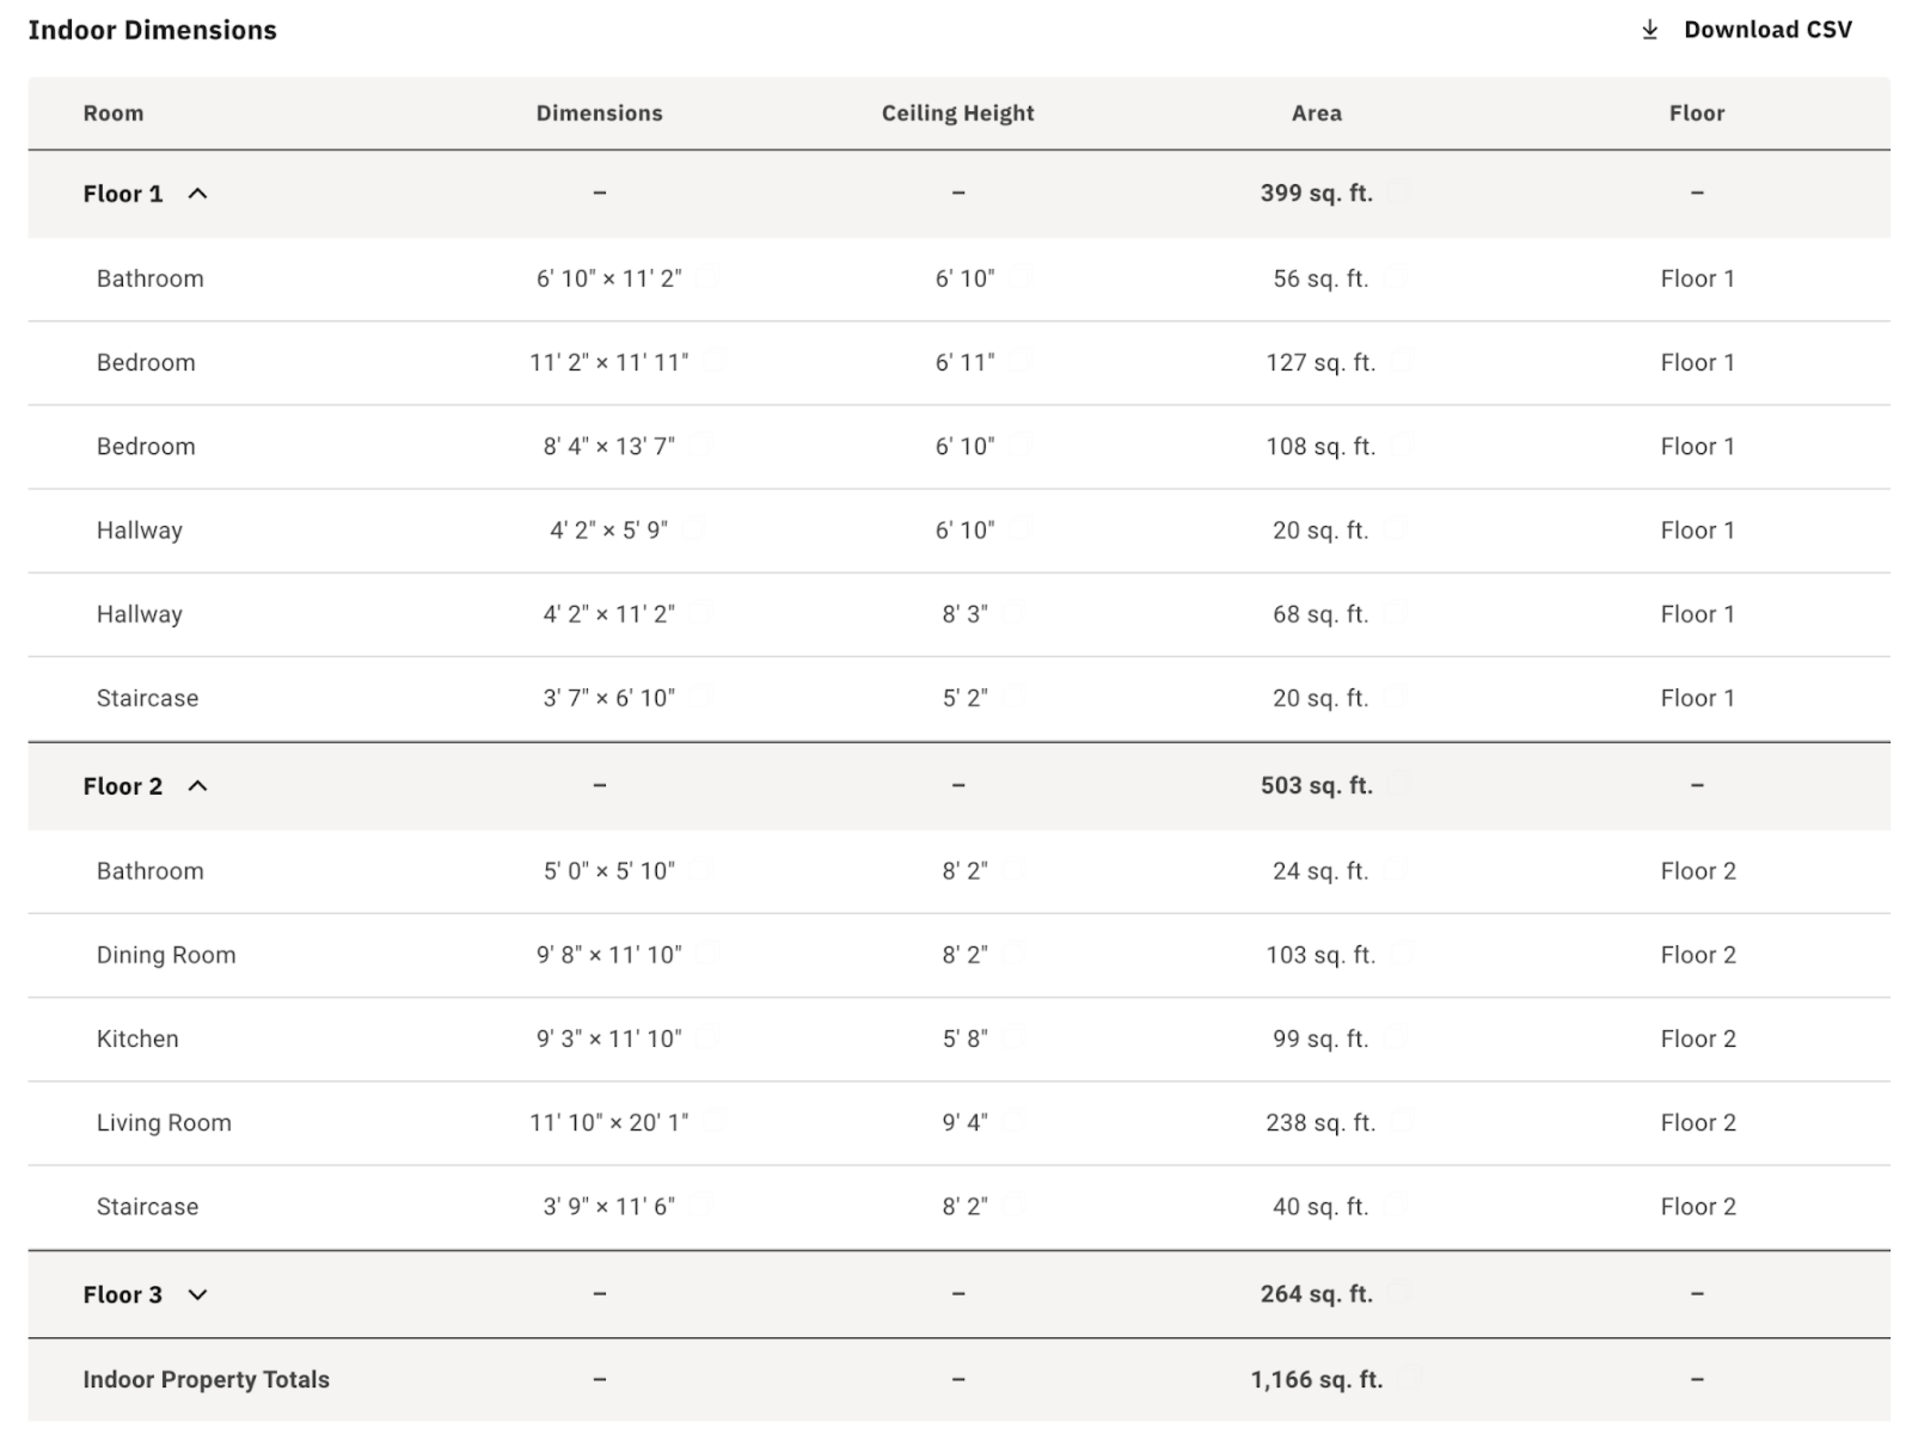Click the 108 sq. ft. area cell
Image resolution: width=1912 pixels, height=1440 pixels.
1320,446
